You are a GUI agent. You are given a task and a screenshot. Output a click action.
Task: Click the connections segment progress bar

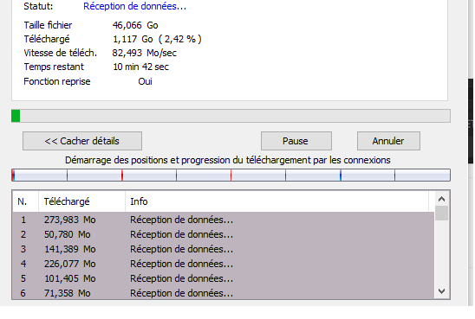click(x=231, y=175)
